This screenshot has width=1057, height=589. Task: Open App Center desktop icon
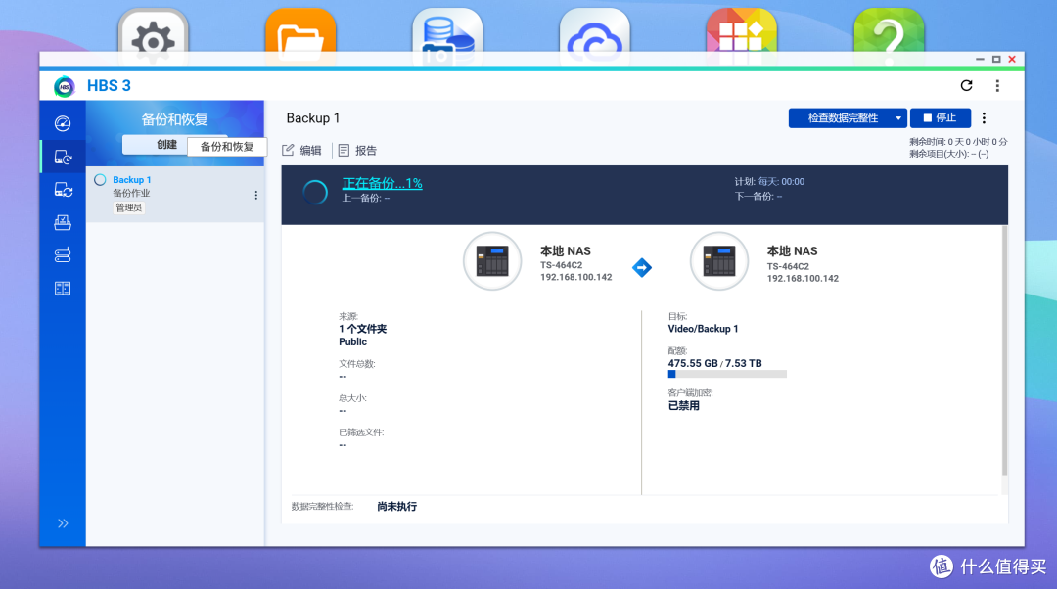(742, 37)
